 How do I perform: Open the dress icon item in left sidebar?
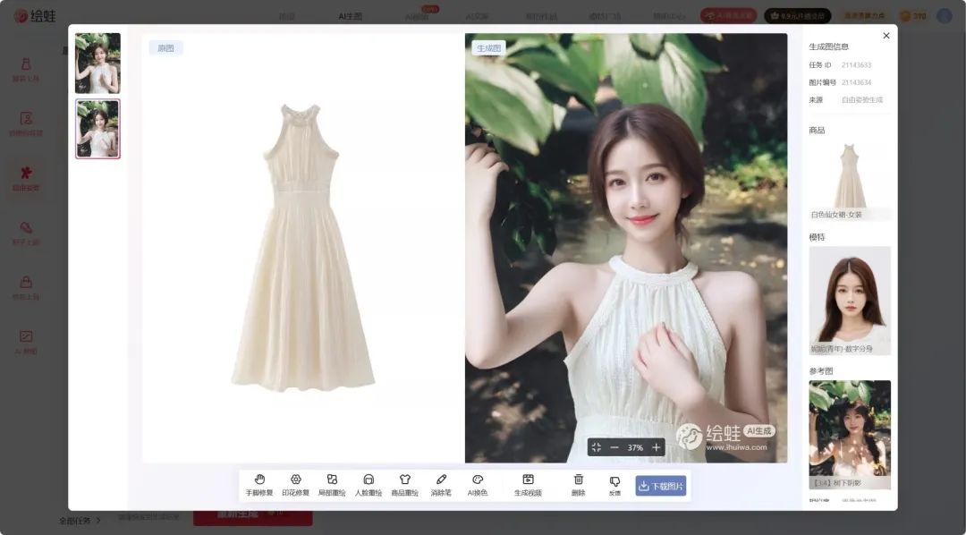pos(26,70)
